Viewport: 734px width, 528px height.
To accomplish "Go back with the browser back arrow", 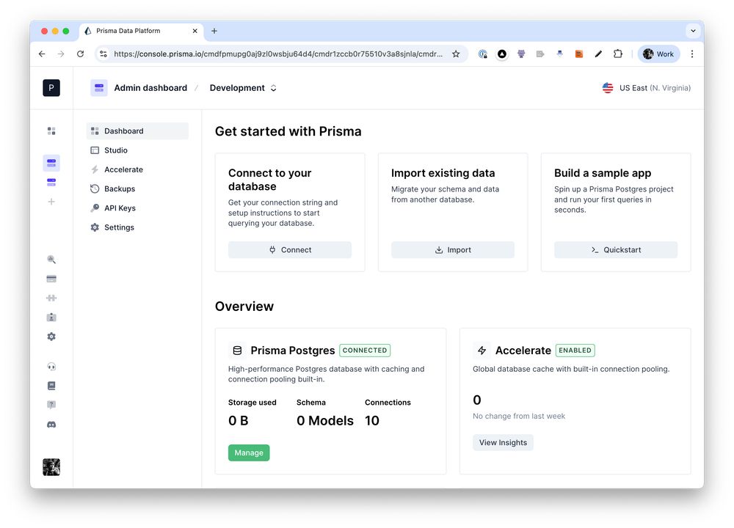I will click(x=42, y=54).
